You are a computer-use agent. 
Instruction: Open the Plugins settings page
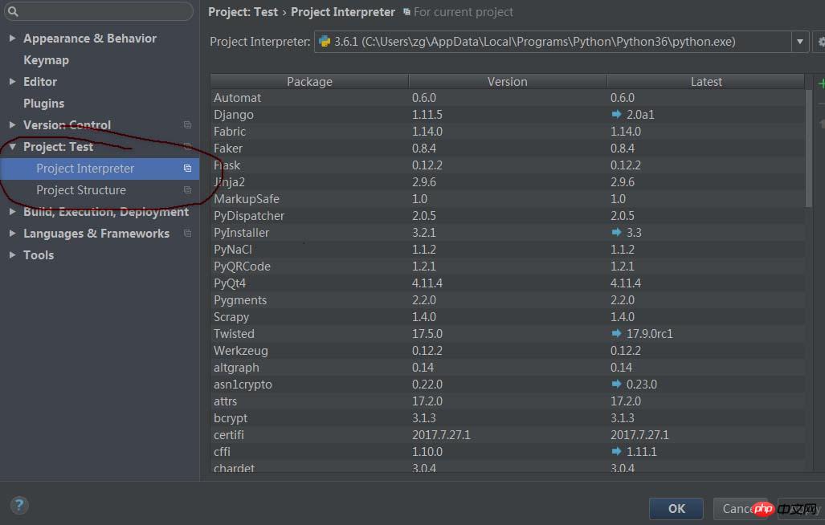[43, 103]
